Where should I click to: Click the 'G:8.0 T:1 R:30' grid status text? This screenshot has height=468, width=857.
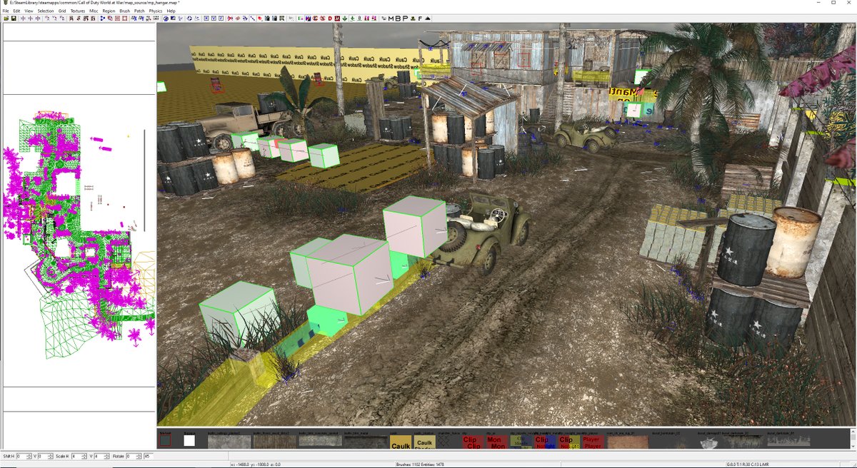[x=738, y=464]
